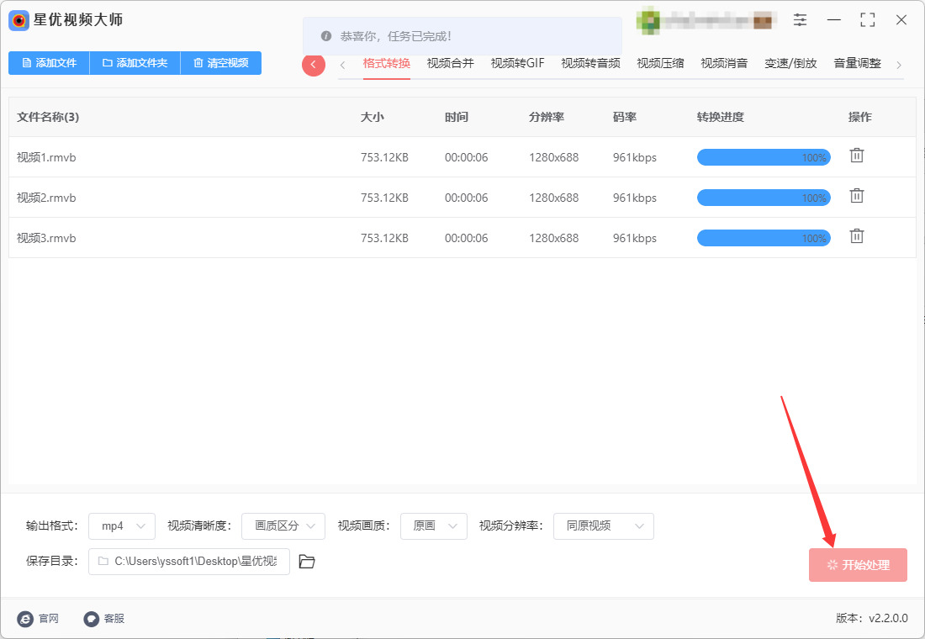Viewport: 925px width, 639px height.
Task: Click the progress bar for 视频2.rmvb
Action: 764,198
